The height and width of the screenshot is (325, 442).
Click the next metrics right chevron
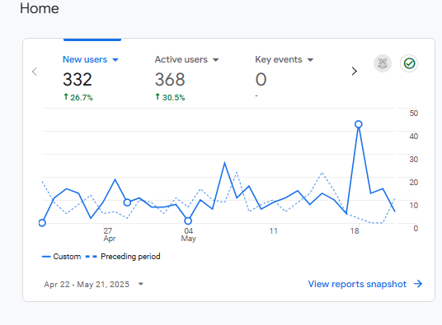355,71
